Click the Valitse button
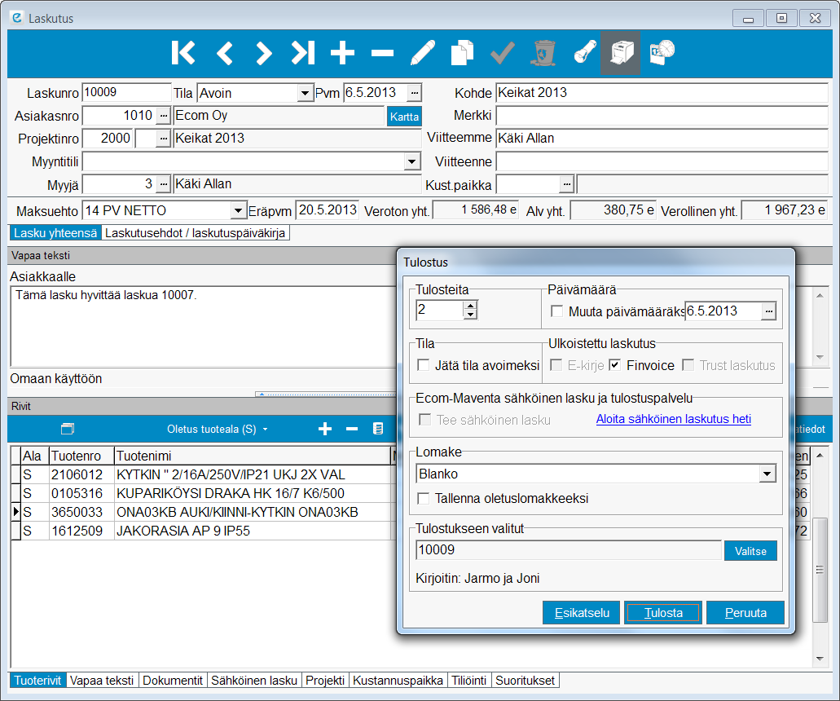Viewport: 840px width, 701px height. (x=750, y=551)
